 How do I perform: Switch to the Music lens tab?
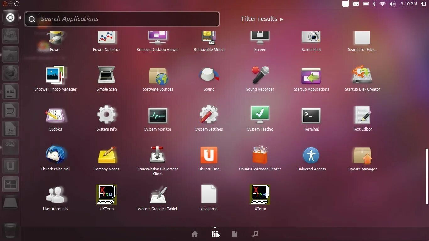(255, 234)
